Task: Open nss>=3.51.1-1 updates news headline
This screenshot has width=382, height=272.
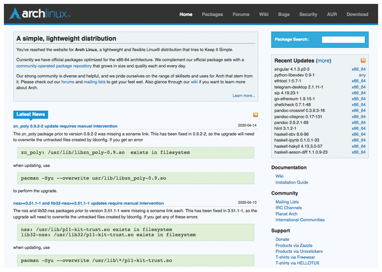Action: (x=88, y=203)
